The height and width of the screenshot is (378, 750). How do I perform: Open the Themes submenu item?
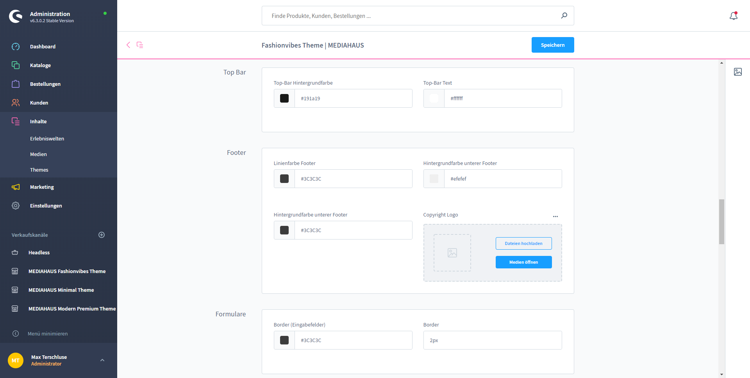[39, 170]
